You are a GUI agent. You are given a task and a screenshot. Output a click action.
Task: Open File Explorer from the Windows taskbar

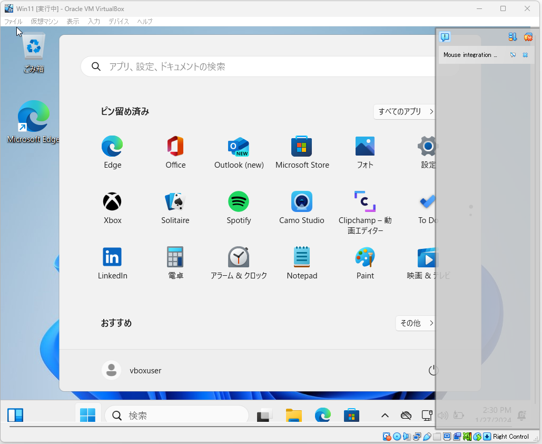click(293, 416)
